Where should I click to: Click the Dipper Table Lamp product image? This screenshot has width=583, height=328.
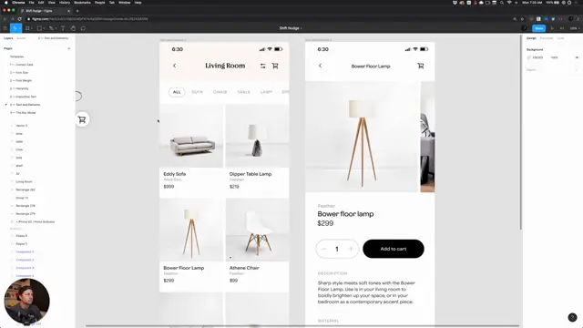tap(257, 136)
